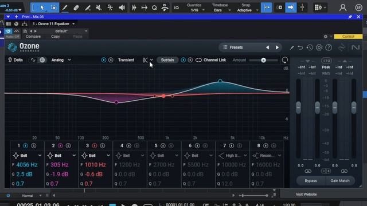
Task: Open the Analog mode dropdown
Action: [61, 60]
